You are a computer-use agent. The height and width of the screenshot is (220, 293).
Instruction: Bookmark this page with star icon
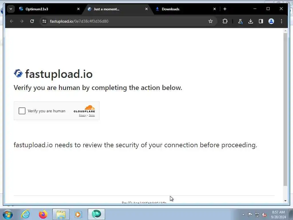click(x=211, y=21)
